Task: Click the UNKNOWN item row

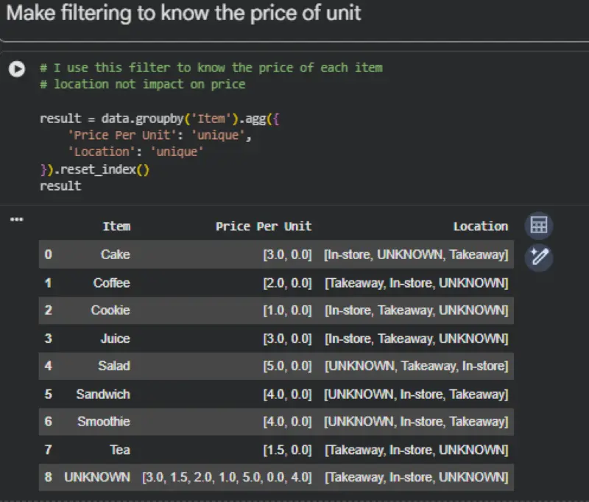Action: point(97,477)
